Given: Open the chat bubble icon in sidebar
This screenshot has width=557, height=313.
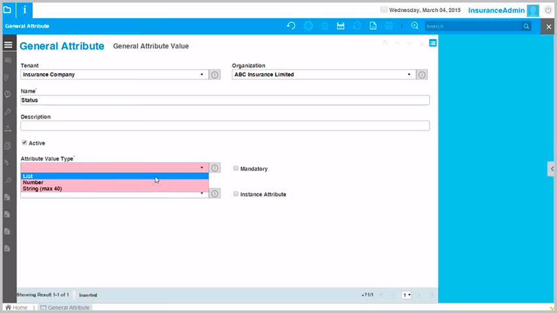Looking at the screenshot, I should [x=8, y=61].
